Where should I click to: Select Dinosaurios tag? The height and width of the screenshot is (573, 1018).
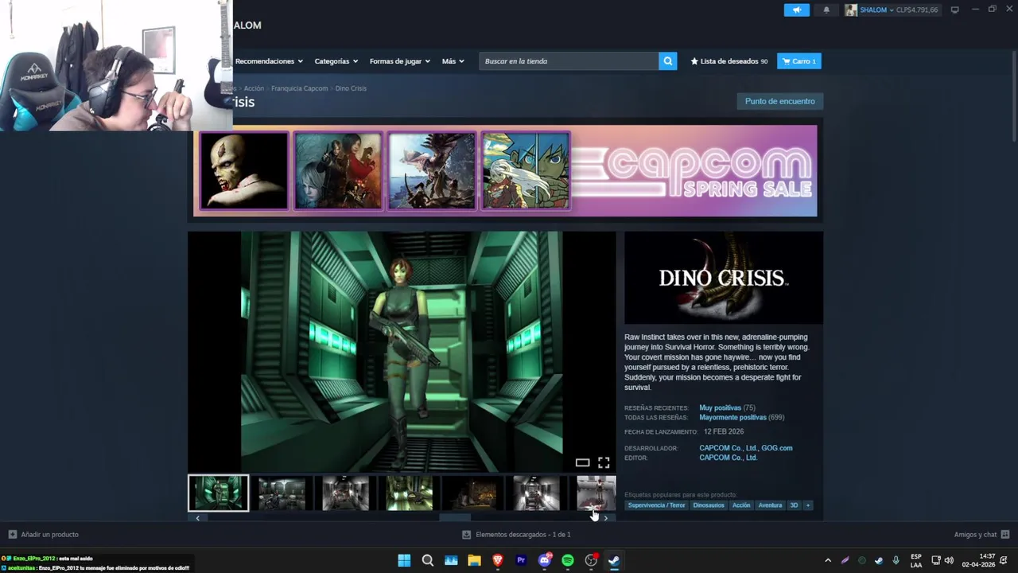pyautogui.click(x=709, y=505)
